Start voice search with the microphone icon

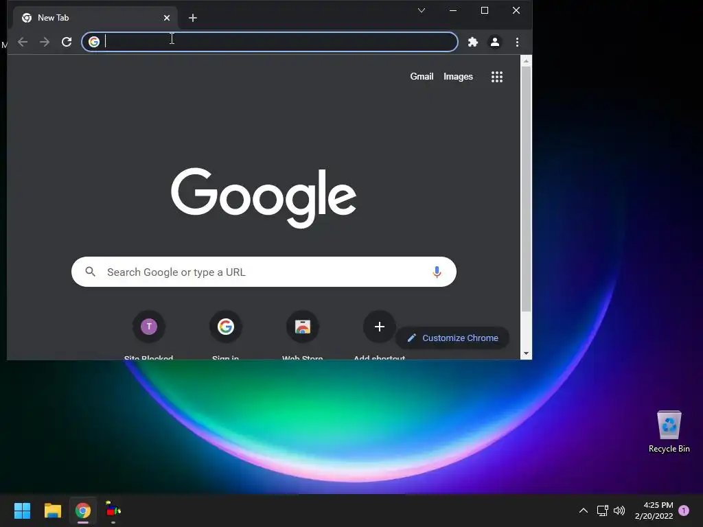click(437, 272)
